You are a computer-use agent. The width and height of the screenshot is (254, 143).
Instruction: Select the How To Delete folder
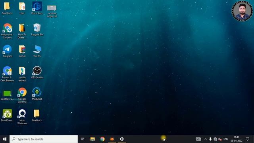(x=22, y=28)
